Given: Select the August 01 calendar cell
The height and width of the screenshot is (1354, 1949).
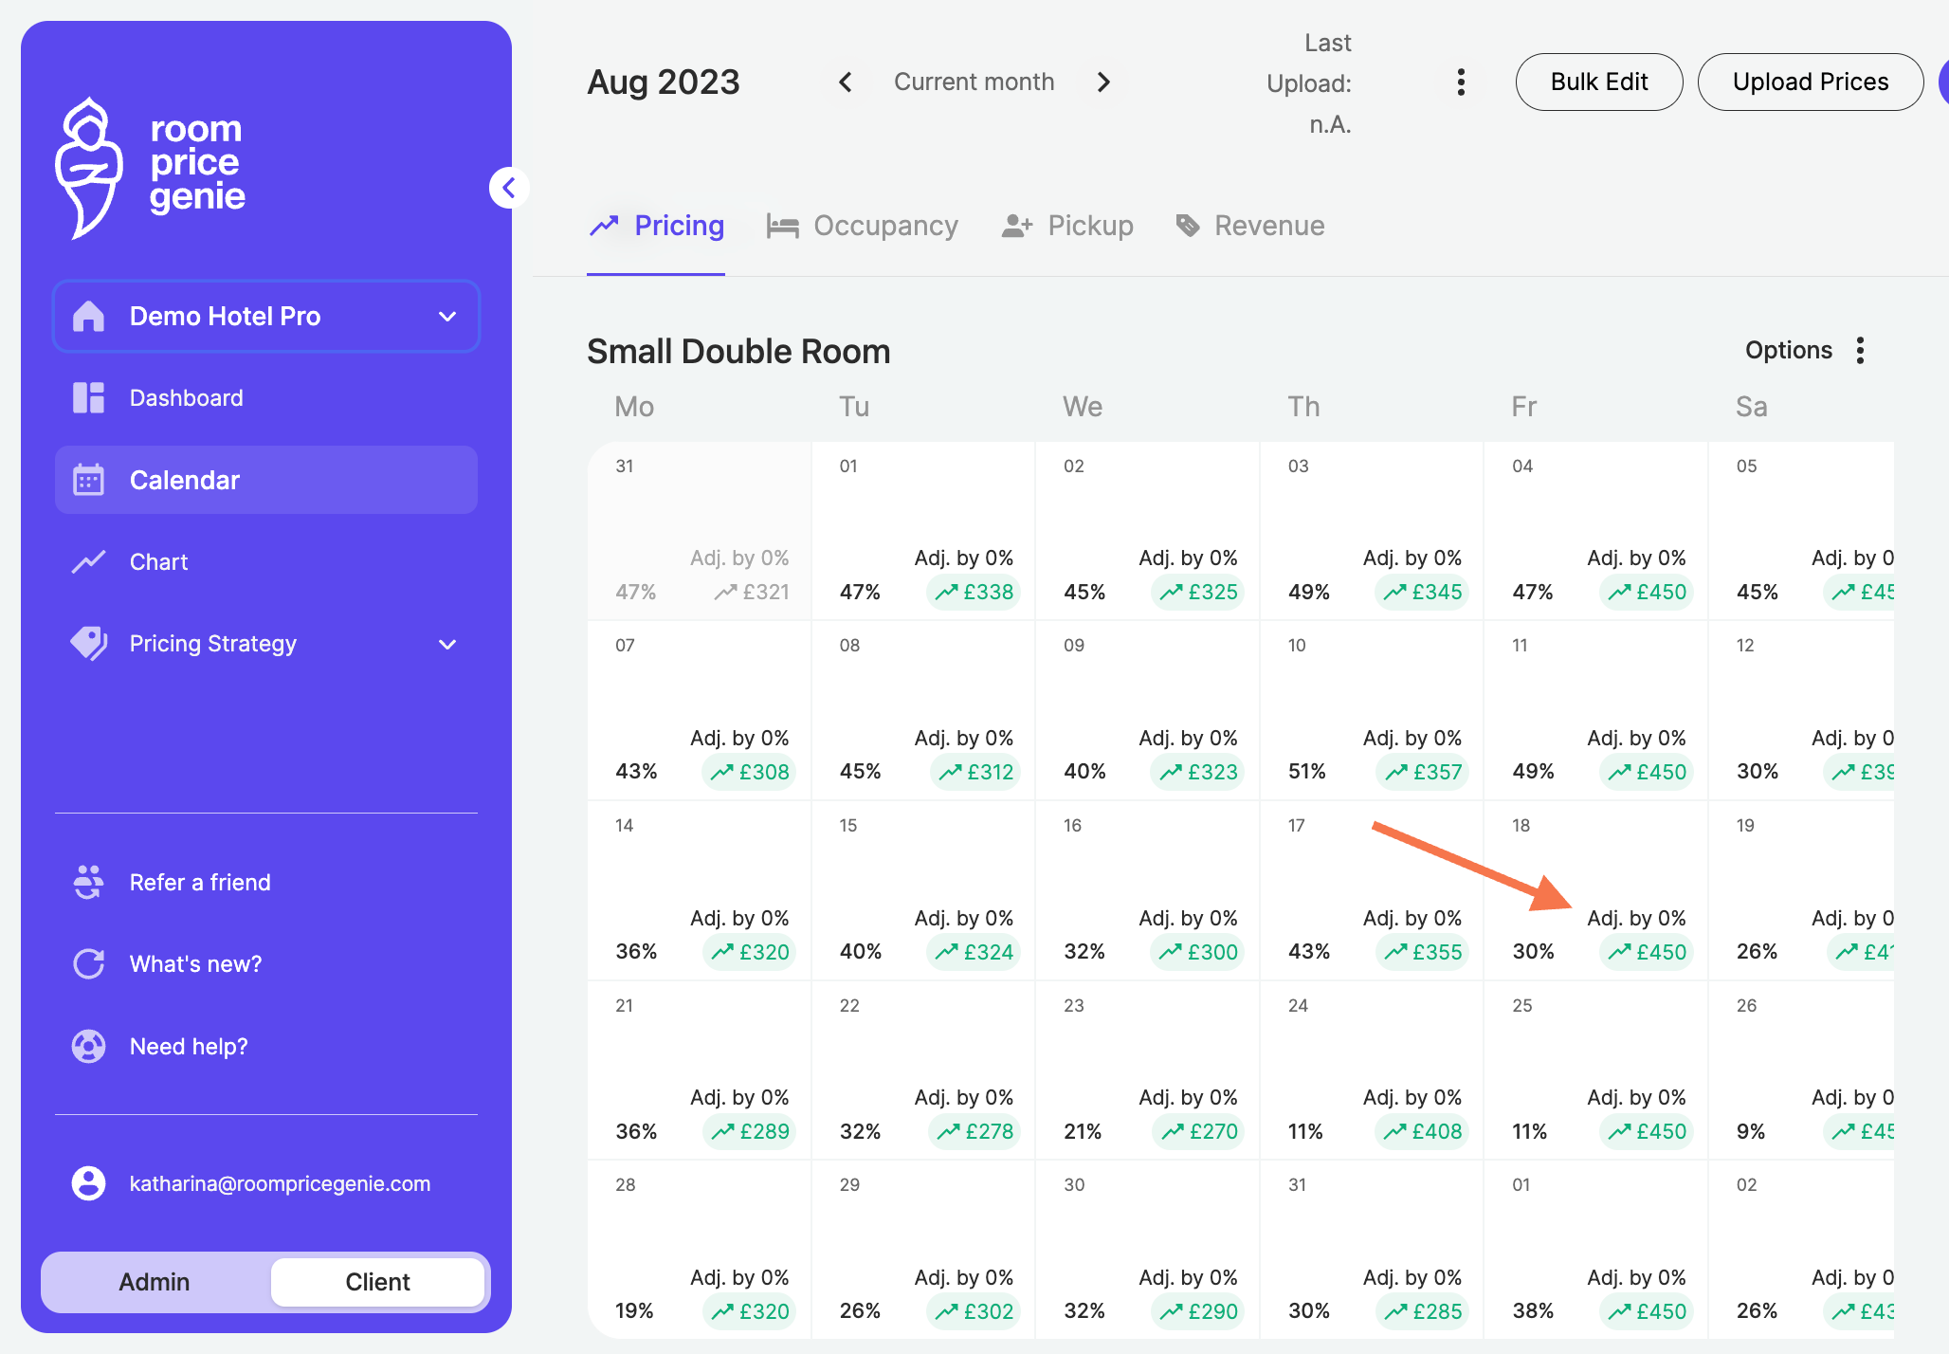Looking at the screenshot, I should pos(923,531).
